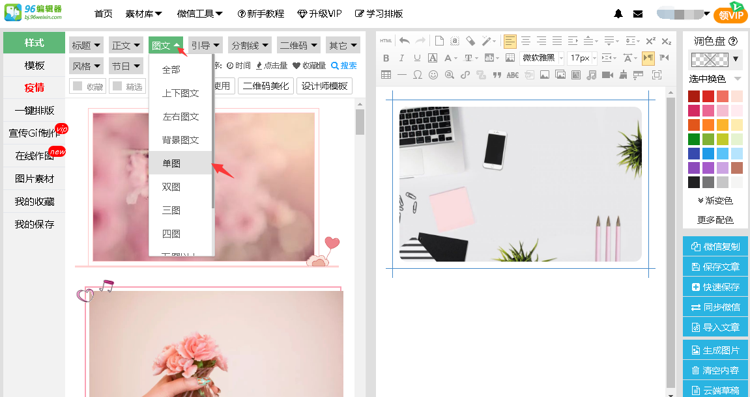Insert multiple images

[560, 75]
